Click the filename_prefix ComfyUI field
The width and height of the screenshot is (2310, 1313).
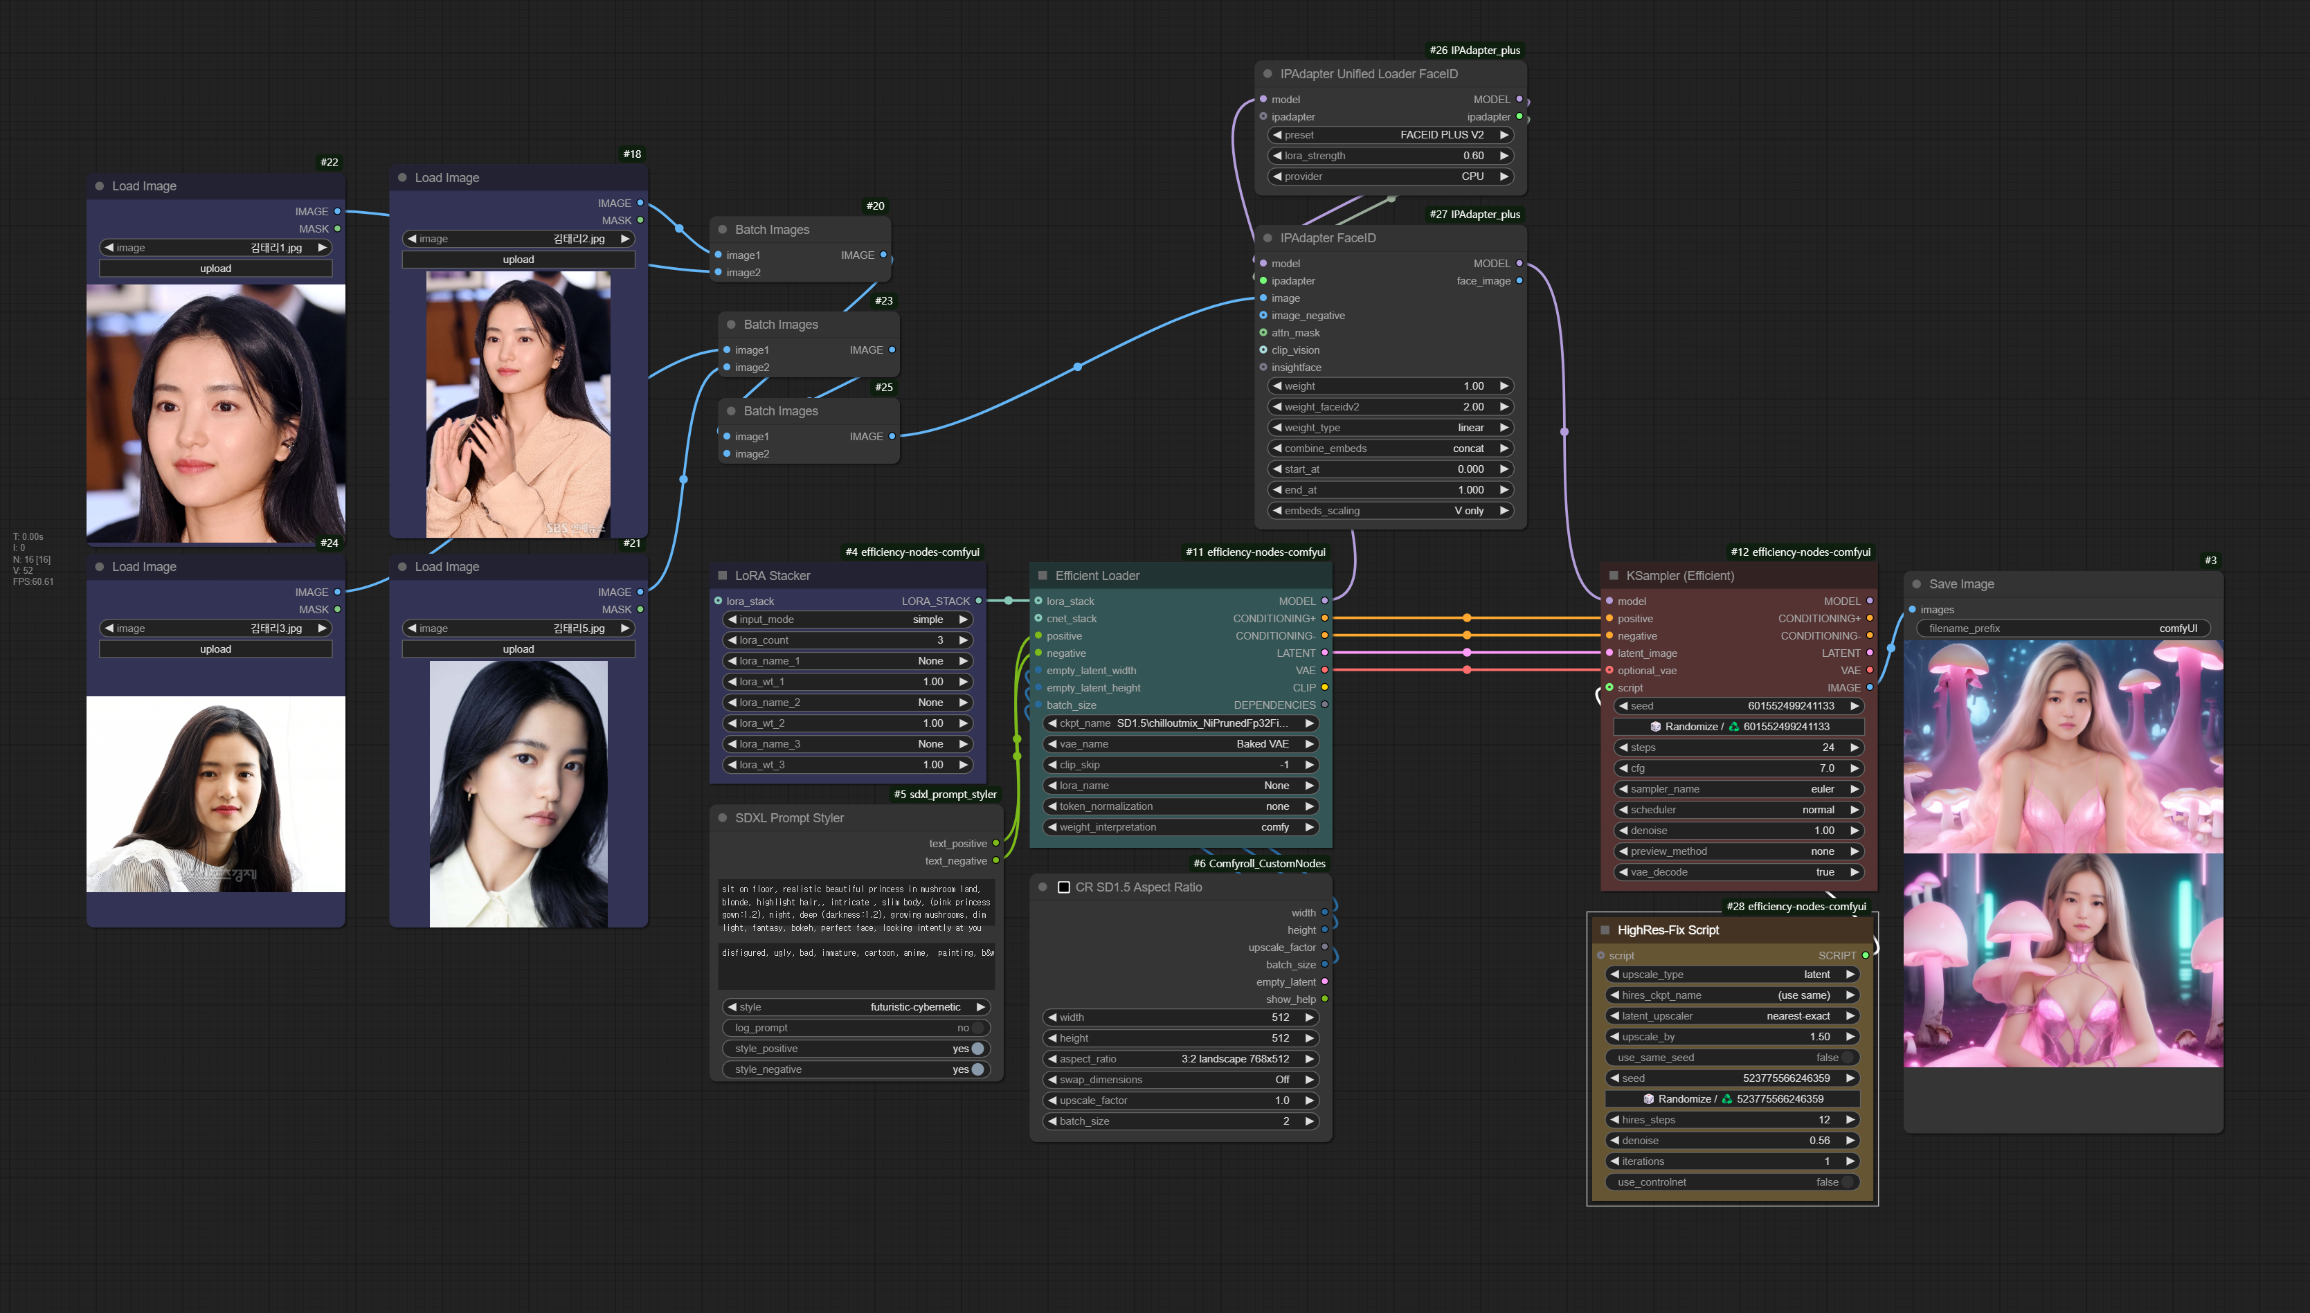click(x=2064, y=628)
